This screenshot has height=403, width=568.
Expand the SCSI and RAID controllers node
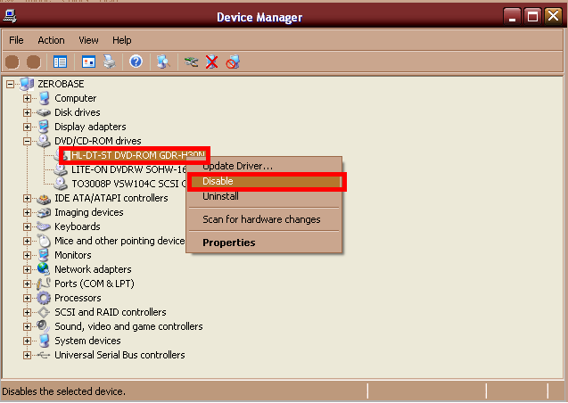pyautogui.click(x=27, y=312)
